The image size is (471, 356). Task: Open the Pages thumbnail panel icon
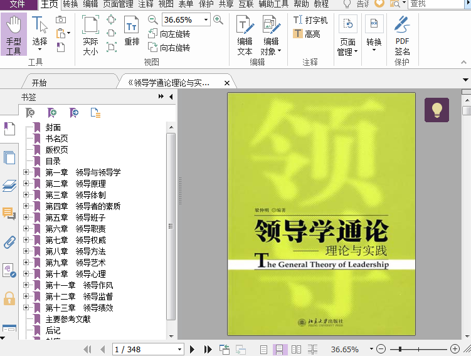click(9, 157)
